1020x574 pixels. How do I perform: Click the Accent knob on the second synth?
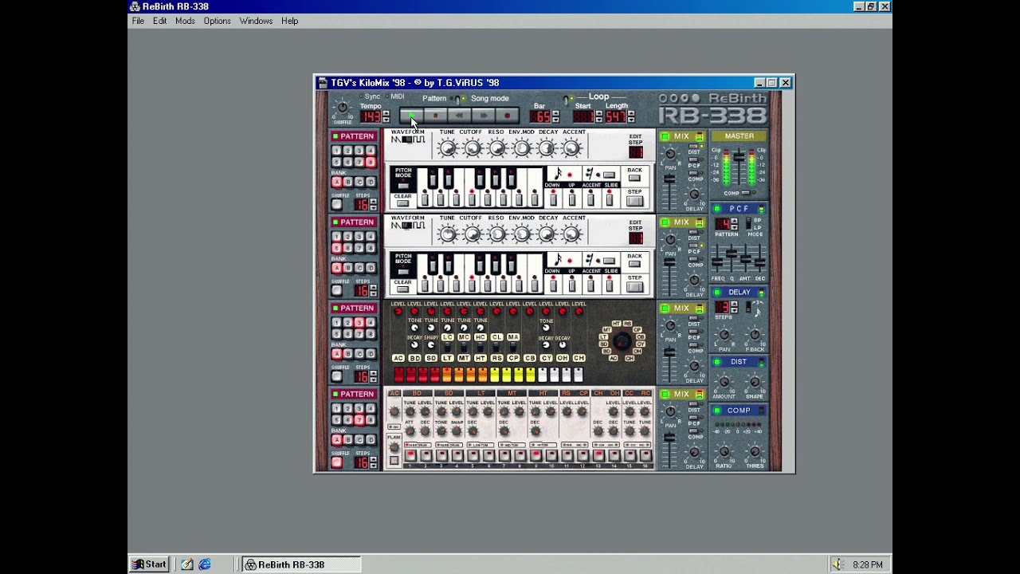tap(571, 234)
